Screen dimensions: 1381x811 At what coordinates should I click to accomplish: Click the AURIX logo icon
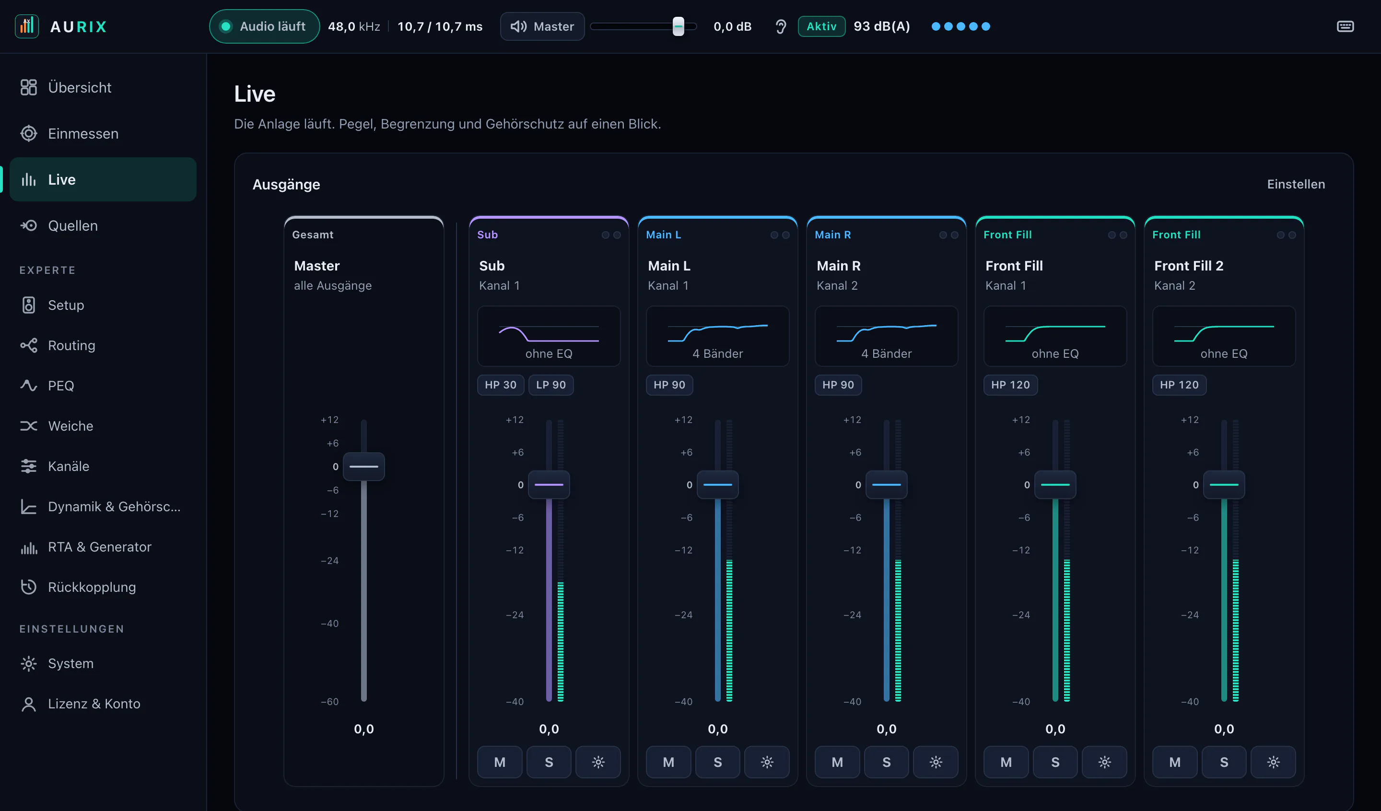click(x=27, y=26)
